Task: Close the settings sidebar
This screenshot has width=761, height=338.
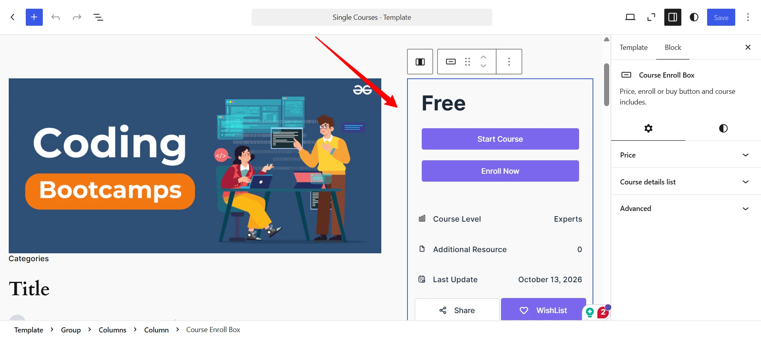Action: pyautogui.click(x=748, y=47)
